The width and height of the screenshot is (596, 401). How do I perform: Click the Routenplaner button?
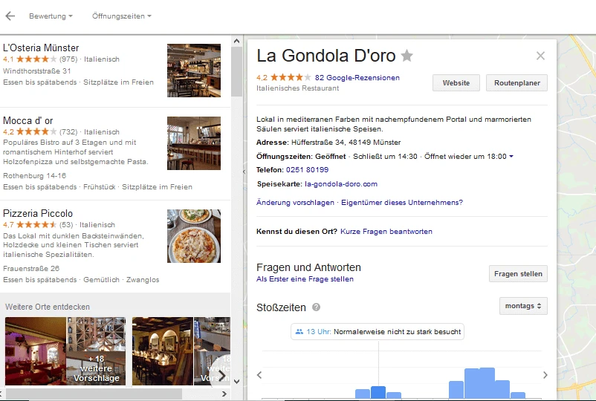tap(517, 82)
